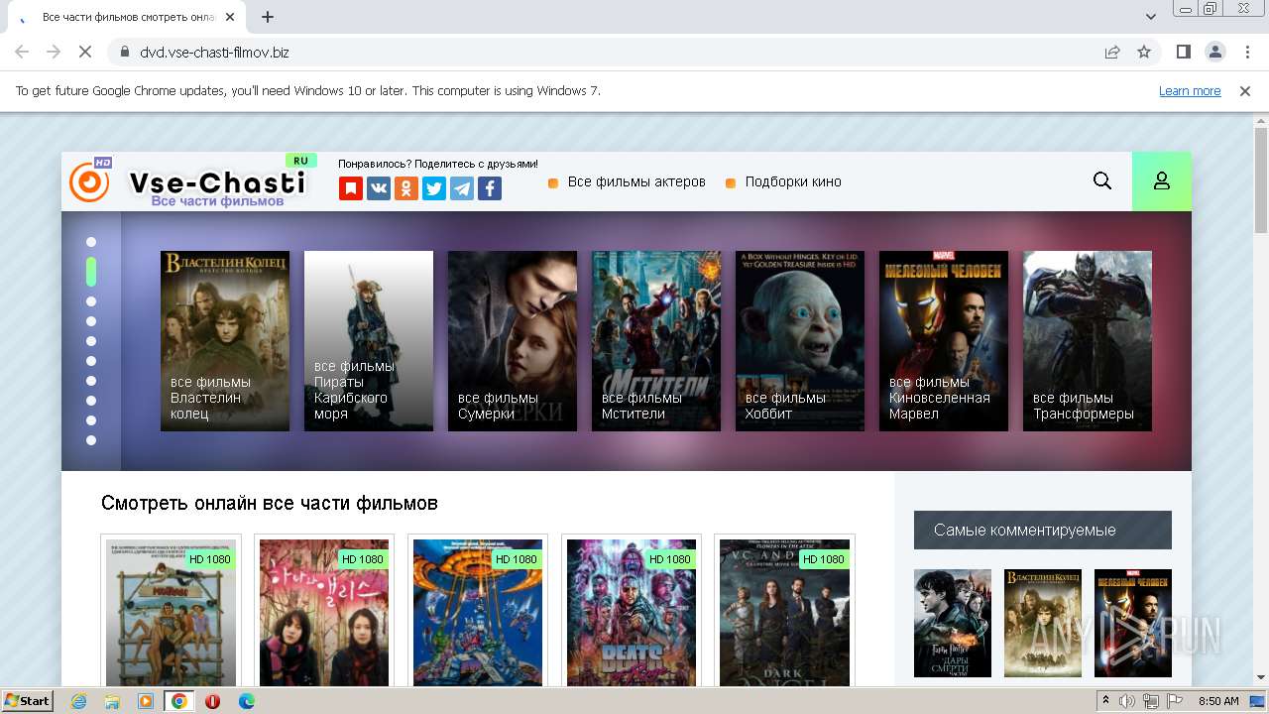Open 'Все фильмы актеров' menu link
1269x714 pixels.
tap(636, 181)
